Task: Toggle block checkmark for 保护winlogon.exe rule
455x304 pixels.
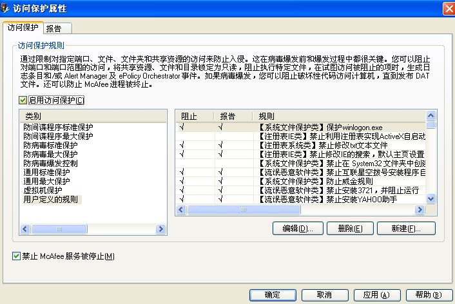Action: tap(182, 128)
